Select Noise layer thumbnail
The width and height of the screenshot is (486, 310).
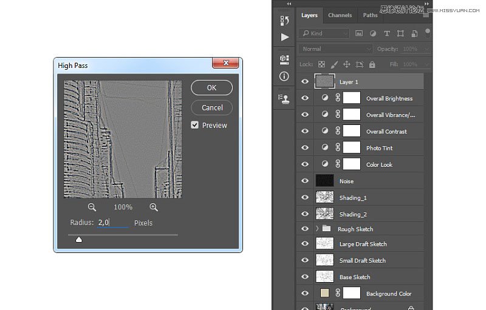click(x=324, y=181)
